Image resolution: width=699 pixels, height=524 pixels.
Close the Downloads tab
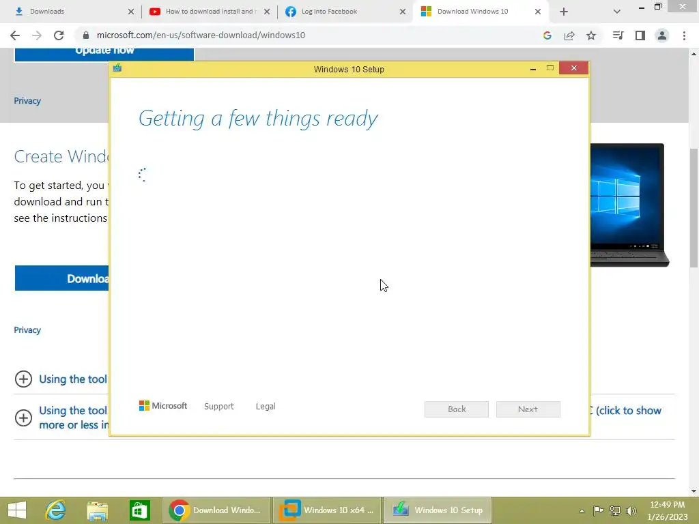tap(130, 12)
